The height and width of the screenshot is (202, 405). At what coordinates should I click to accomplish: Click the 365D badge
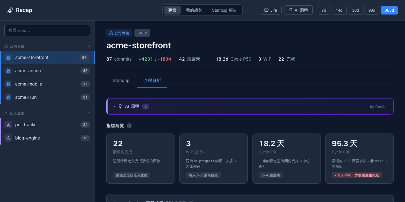pyautogui.click(x=142, y=33)
